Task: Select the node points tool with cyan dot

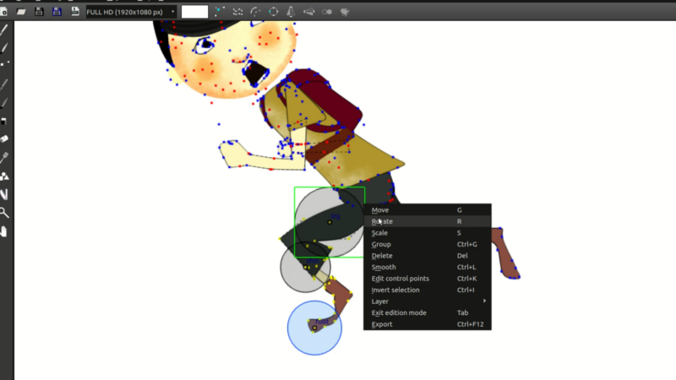Action: [x=220, y=12]
